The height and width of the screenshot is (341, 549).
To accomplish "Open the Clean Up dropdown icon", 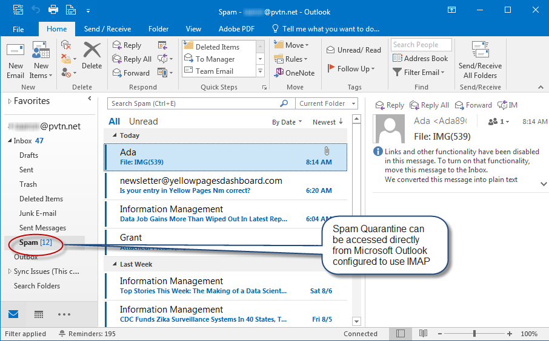I will pyautogui.click(x=68, y=59).
